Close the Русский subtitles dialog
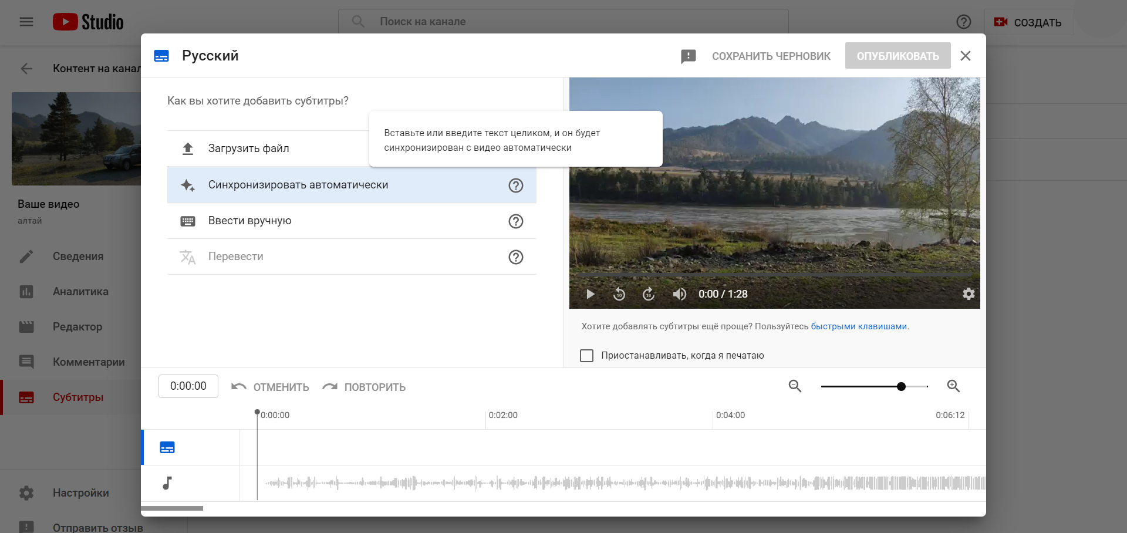This screenshot has height=533, width=1127. [x=966, y=56]
